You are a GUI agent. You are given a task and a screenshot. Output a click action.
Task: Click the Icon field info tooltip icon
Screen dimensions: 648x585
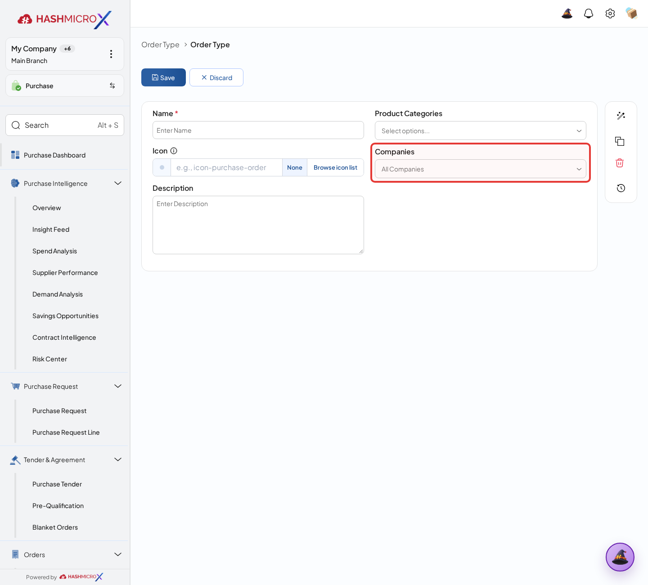[174, 151]
